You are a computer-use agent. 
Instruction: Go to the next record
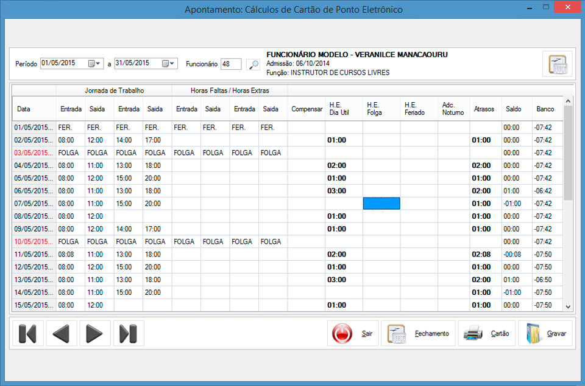[95, 334]
